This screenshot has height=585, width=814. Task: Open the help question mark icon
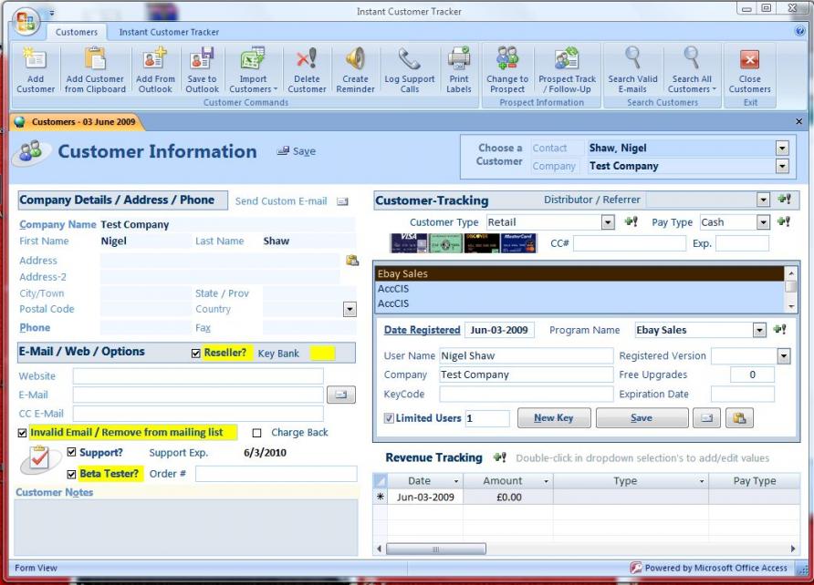799,31
